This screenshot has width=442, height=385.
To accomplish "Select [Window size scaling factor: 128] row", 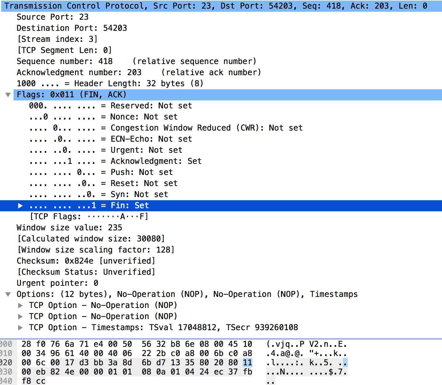I will tap(96, 250).
